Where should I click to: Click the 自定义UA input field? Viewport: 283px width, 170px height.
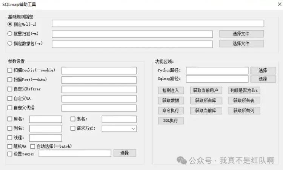(x=99, y=99)
